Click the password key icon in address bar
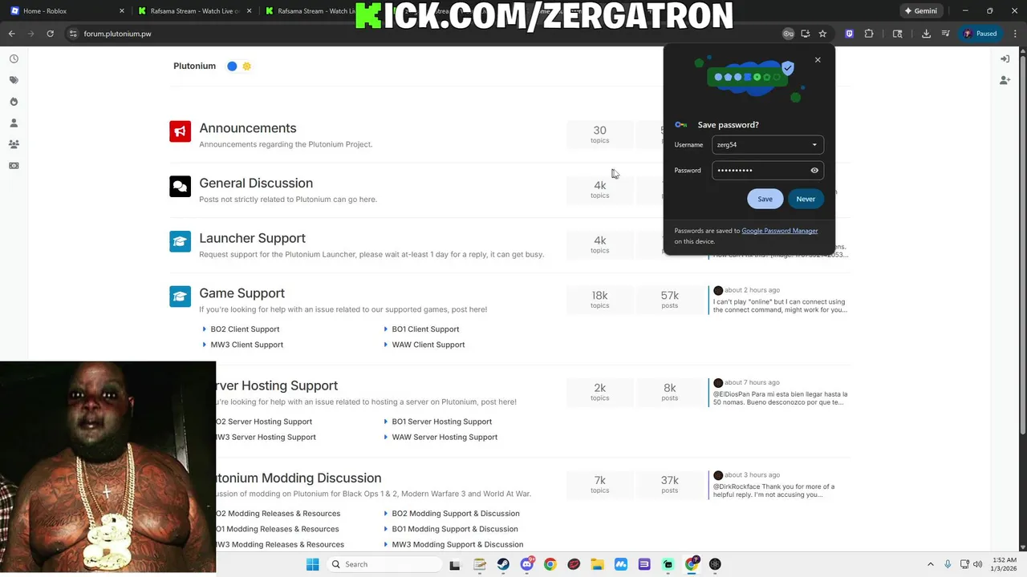Image resolution: width=1027 pixels, height=577 pixels. 789,34
